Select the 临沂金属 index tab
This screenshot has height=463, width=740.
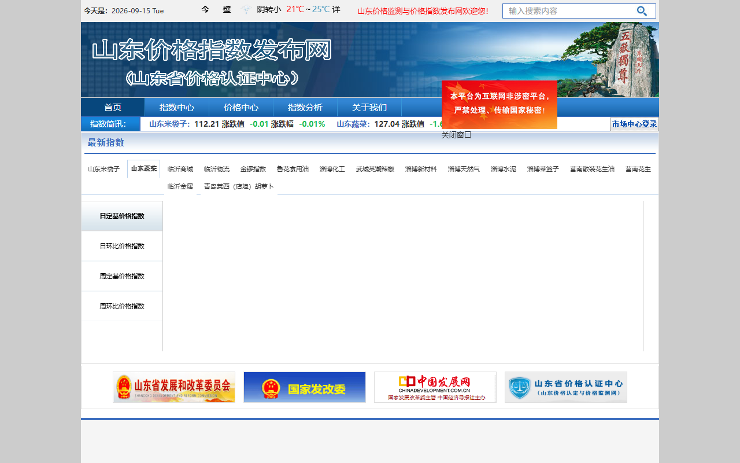pyautogui.click(x=180, y=186)
